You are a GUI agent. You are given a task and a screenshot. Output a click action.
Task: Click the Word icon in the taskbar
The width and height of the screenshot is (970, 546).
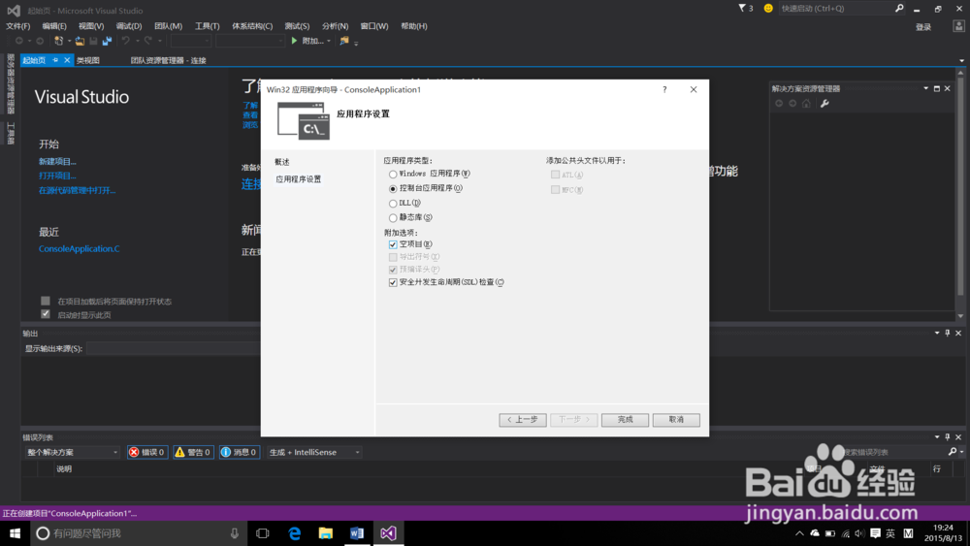click(356, 533)
